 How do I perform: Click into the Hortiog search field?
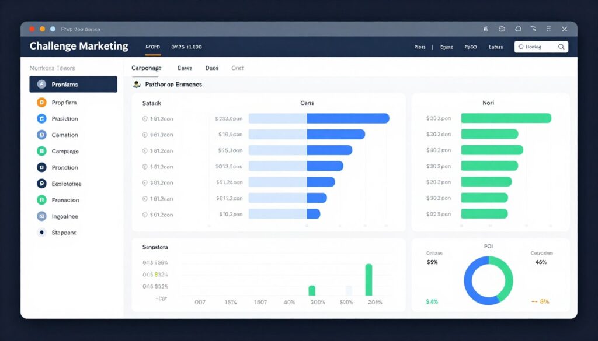pyautogui.click(x=541, y=47)
